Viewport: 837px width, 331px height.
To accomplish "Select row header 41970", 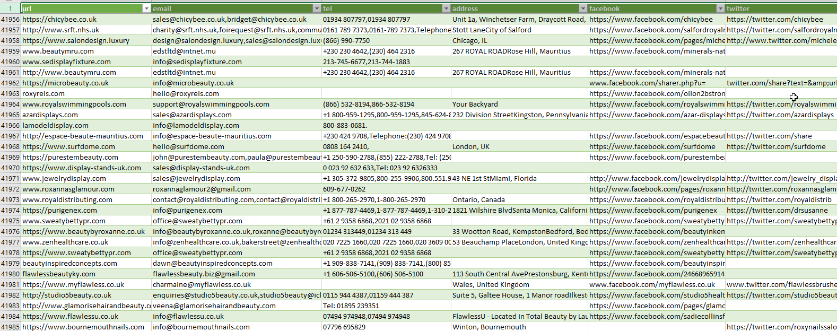I will (x=10, y=168).
